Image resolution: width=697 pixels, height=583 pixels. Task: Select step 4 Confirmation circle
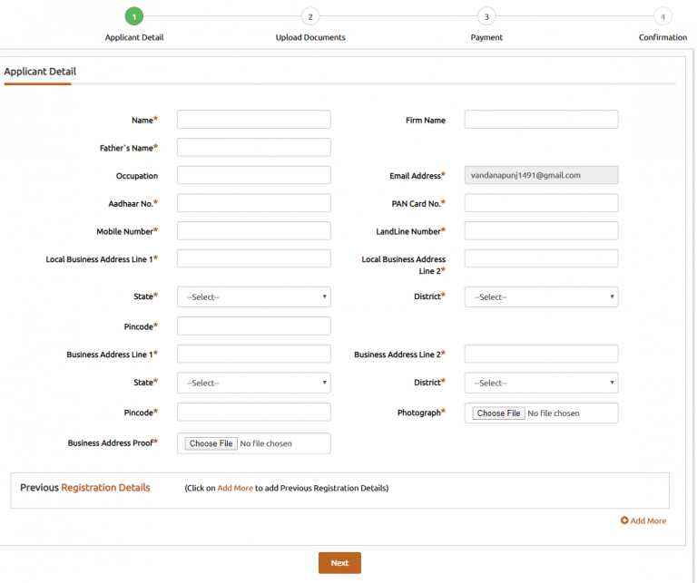pos(663,16)
